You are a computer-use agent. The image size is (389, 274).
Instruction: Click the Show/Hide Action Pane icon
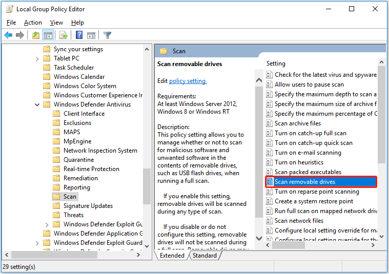click(91, 35)
